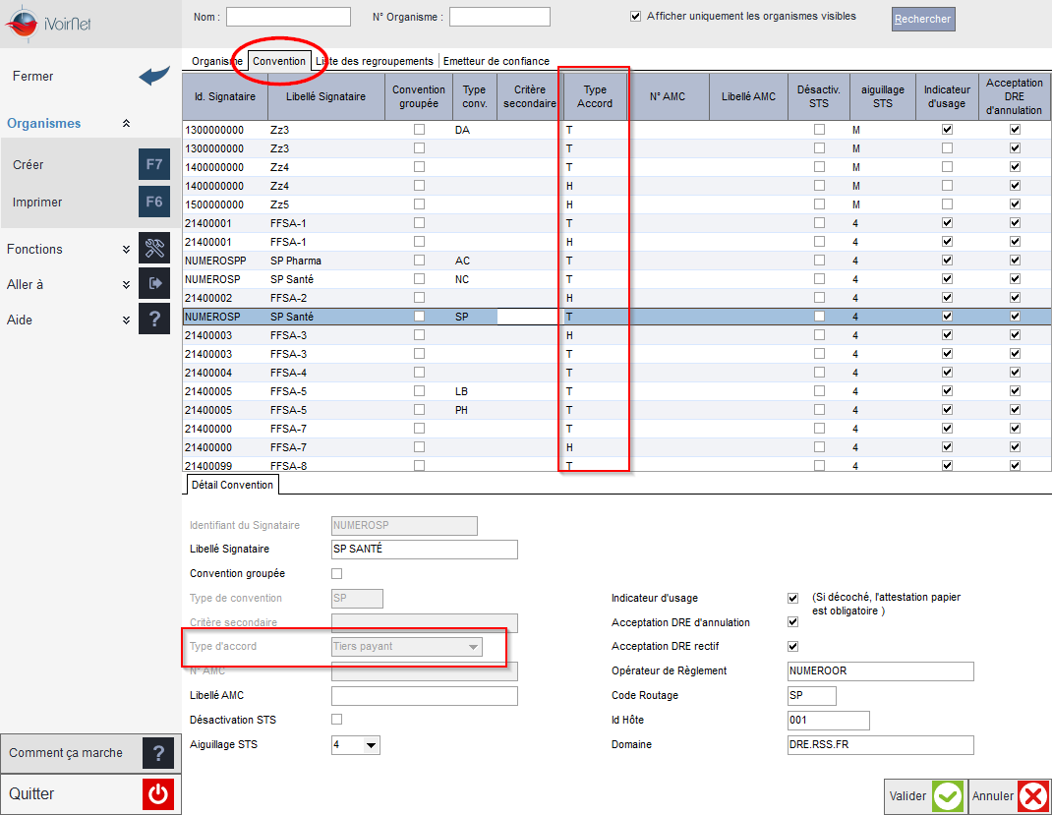Switch to the Emetteur de confiance tab
The image size is (1052, 815).
pos(497,61)
